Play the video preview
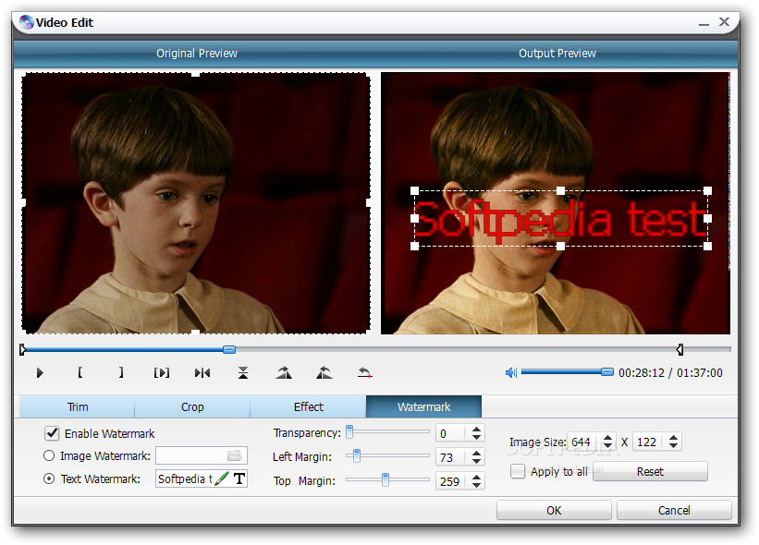The image size is (759, 545). 40,373
